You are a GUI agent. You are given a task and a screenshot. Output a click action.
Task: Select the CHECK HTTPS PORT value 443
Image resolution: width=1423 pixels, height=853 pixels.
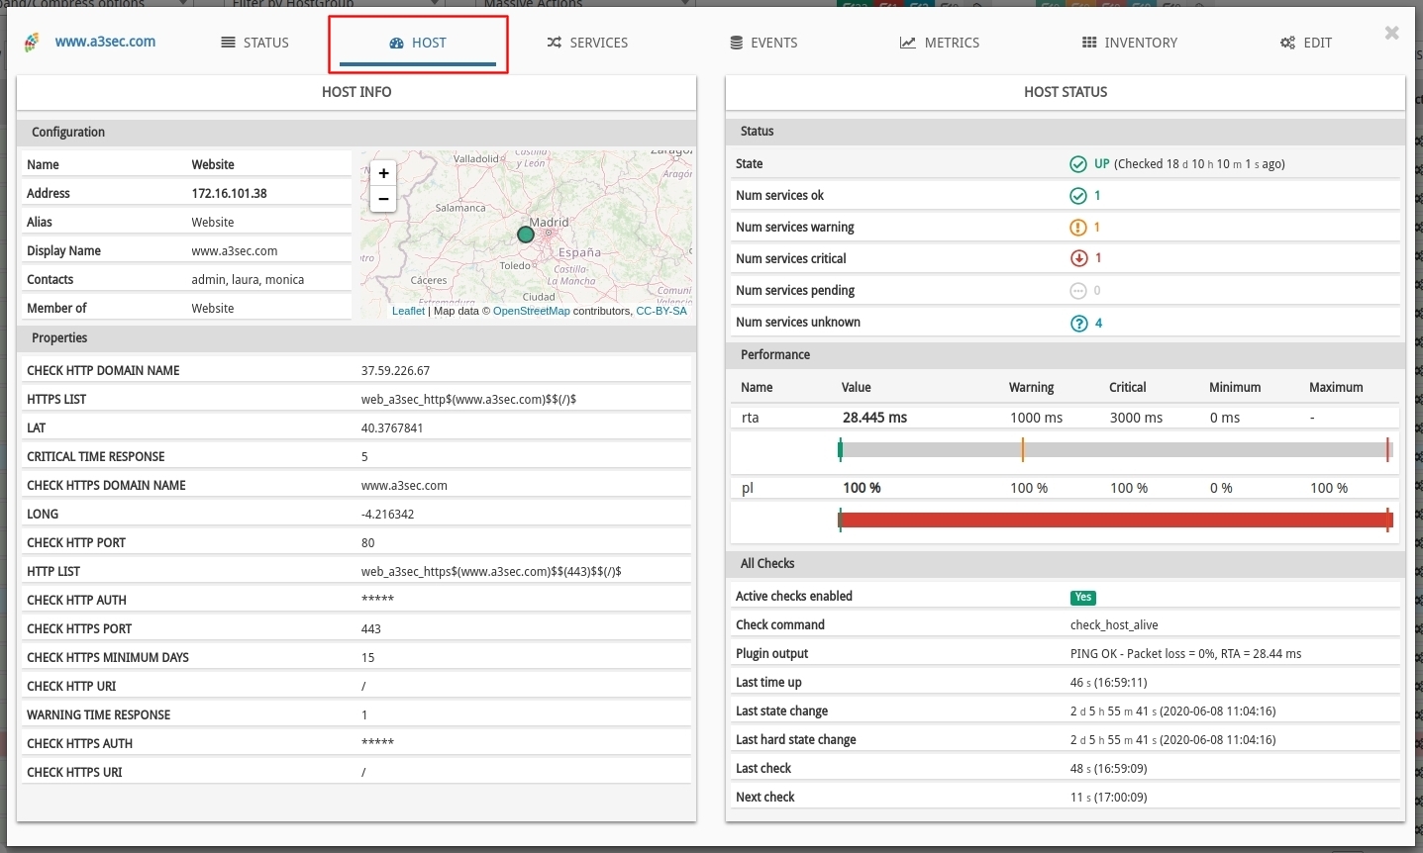pyautogui.click(x=370, y=629)
